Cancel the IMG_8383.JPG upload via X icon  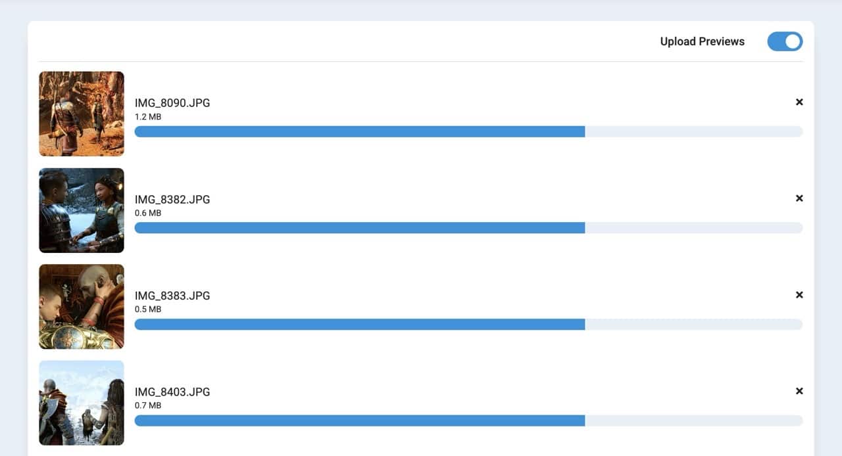pyautogui.click(x=799, y=294)
